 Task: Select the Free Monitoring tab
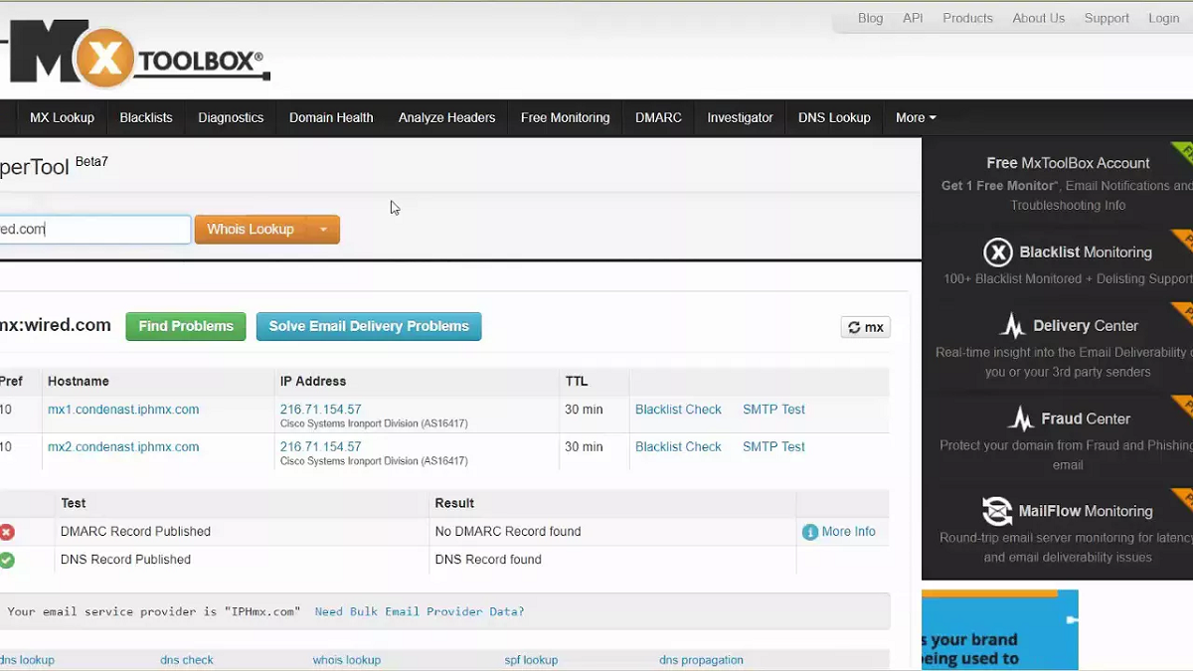coord(565,117)
